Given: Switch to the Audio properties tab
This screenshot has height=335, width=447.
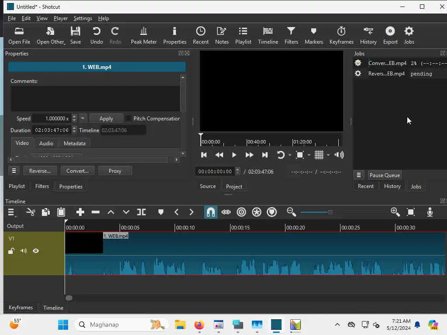Looking at the screenshot, I should pyautogui.click(x=46, y=143).
